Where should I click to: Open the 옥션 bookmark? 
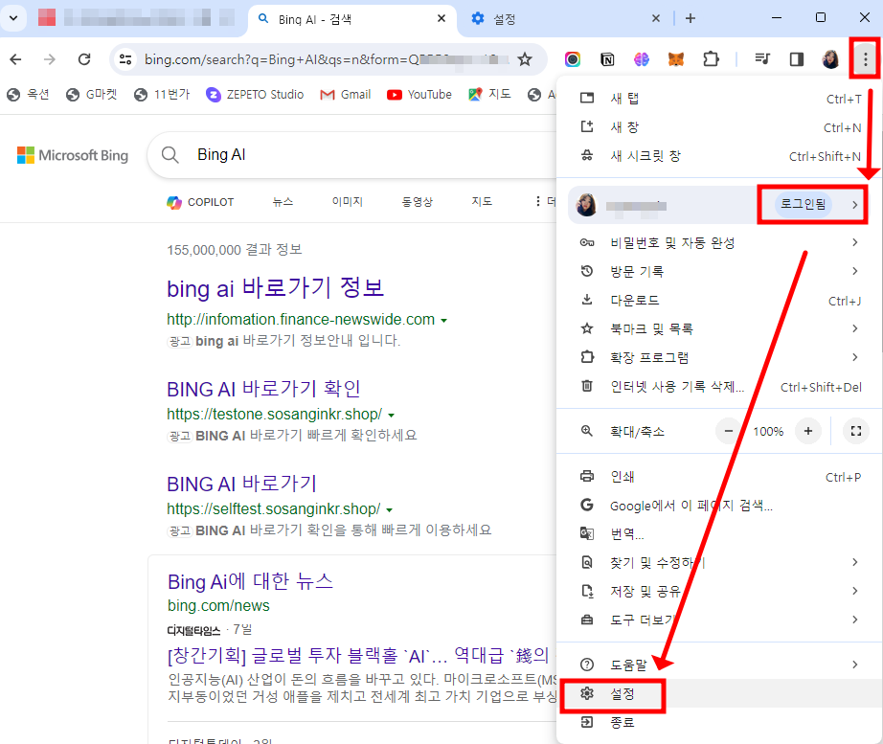pos(28,94)
